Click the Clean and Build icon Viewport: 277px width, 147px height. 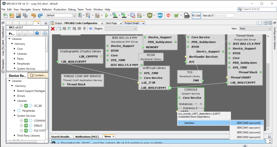(97, 15)
